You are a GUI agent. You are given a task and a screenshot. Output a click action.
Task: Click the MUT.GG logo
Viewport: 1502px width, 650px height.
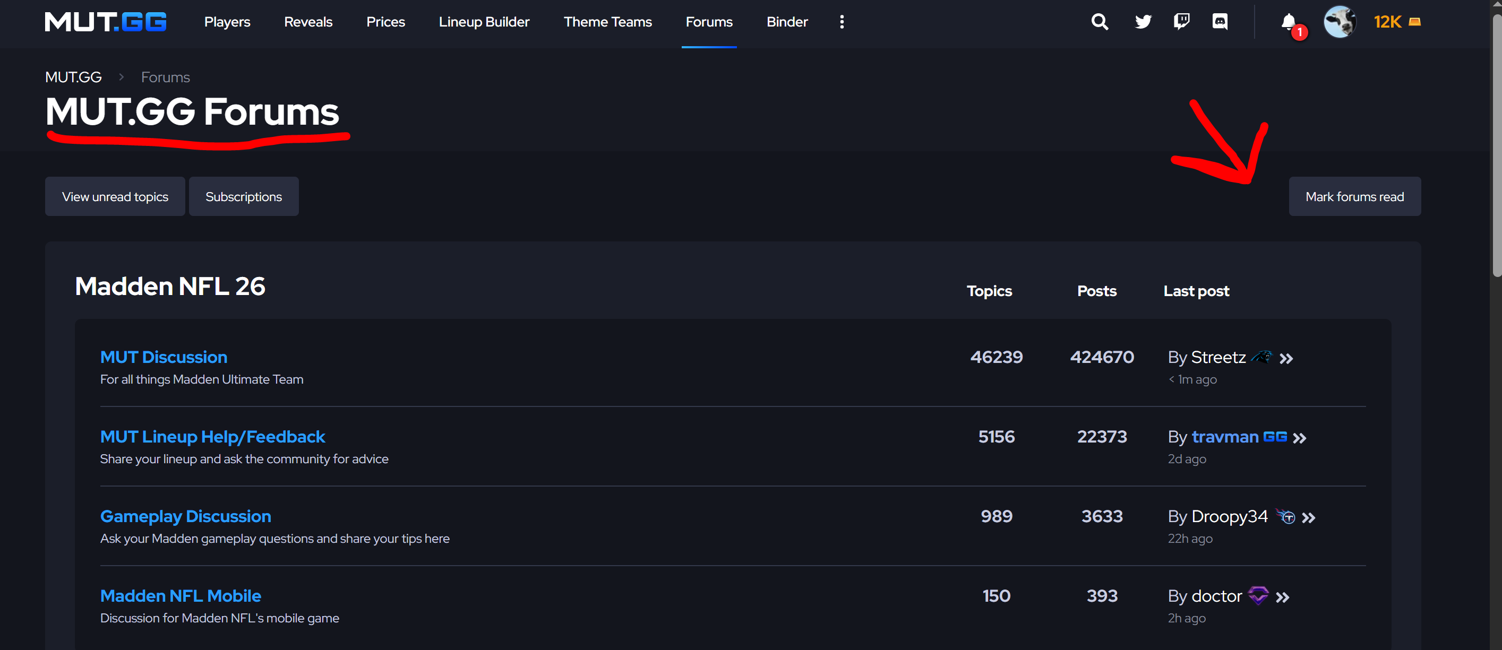pyautogui.click(x=106, y=22)
